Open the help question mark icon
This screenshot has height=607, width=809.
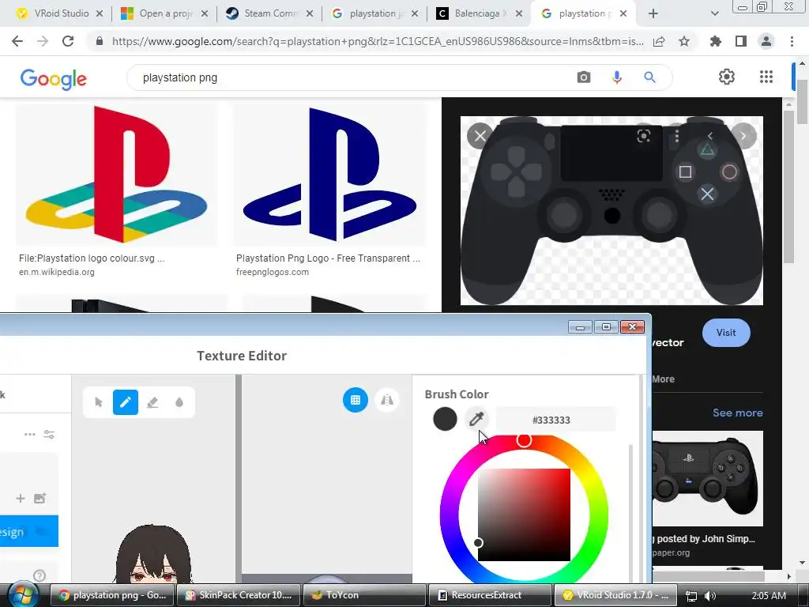coord(40,575)
